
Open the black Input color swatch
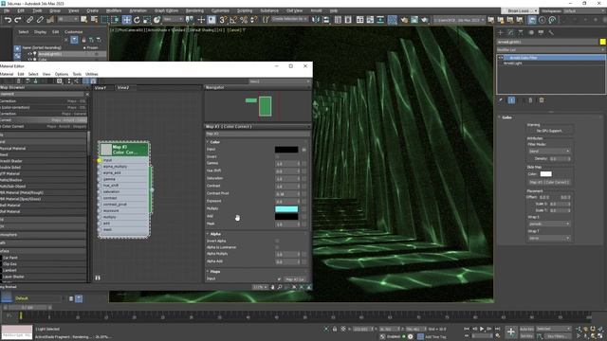(x=286, y=150)
